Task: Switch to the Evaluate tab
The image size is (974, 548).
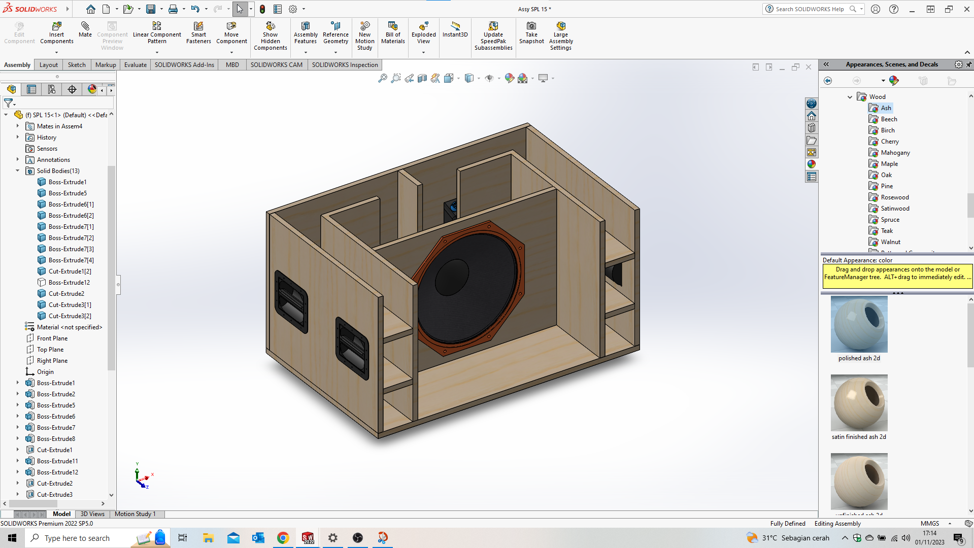Action: (x=136, y=65)
